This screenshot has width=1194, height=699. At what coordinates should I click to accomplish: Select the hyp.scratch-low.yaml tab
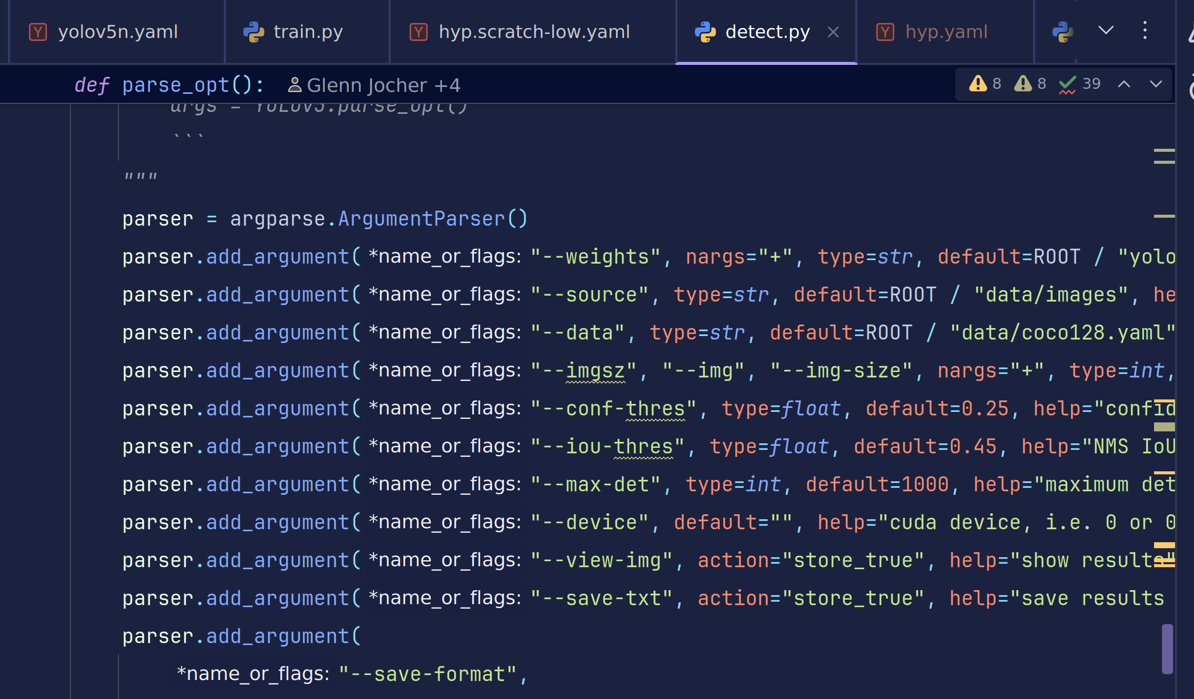(534, 32)
